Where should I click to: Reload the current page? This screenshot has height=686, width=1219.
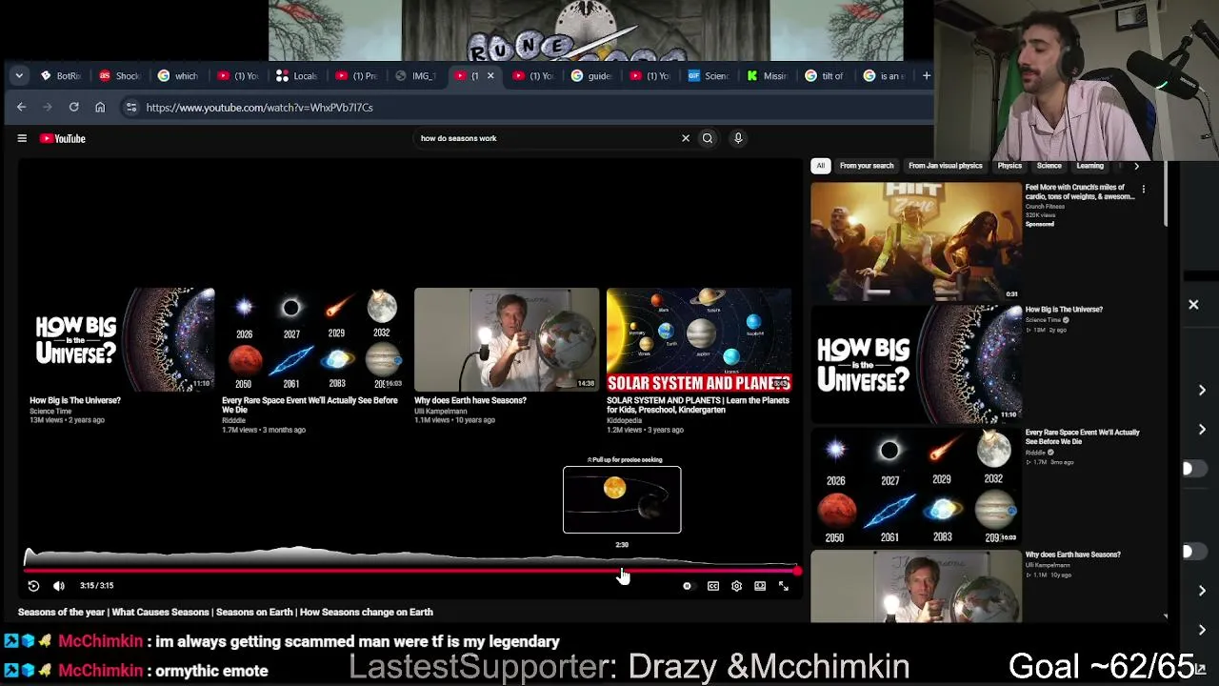pyautogui.click(x=73, y=108)
